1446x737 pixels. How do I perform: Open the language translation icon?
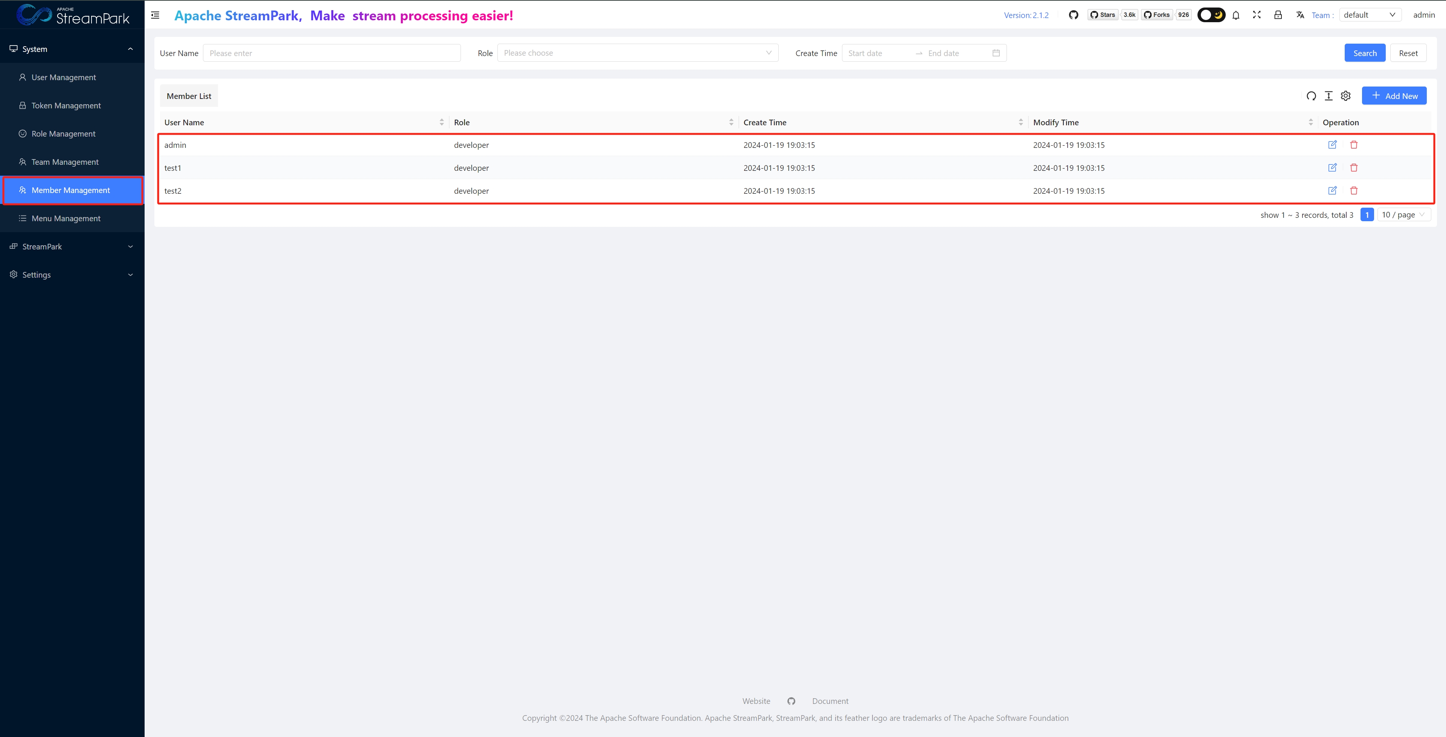1300,15
